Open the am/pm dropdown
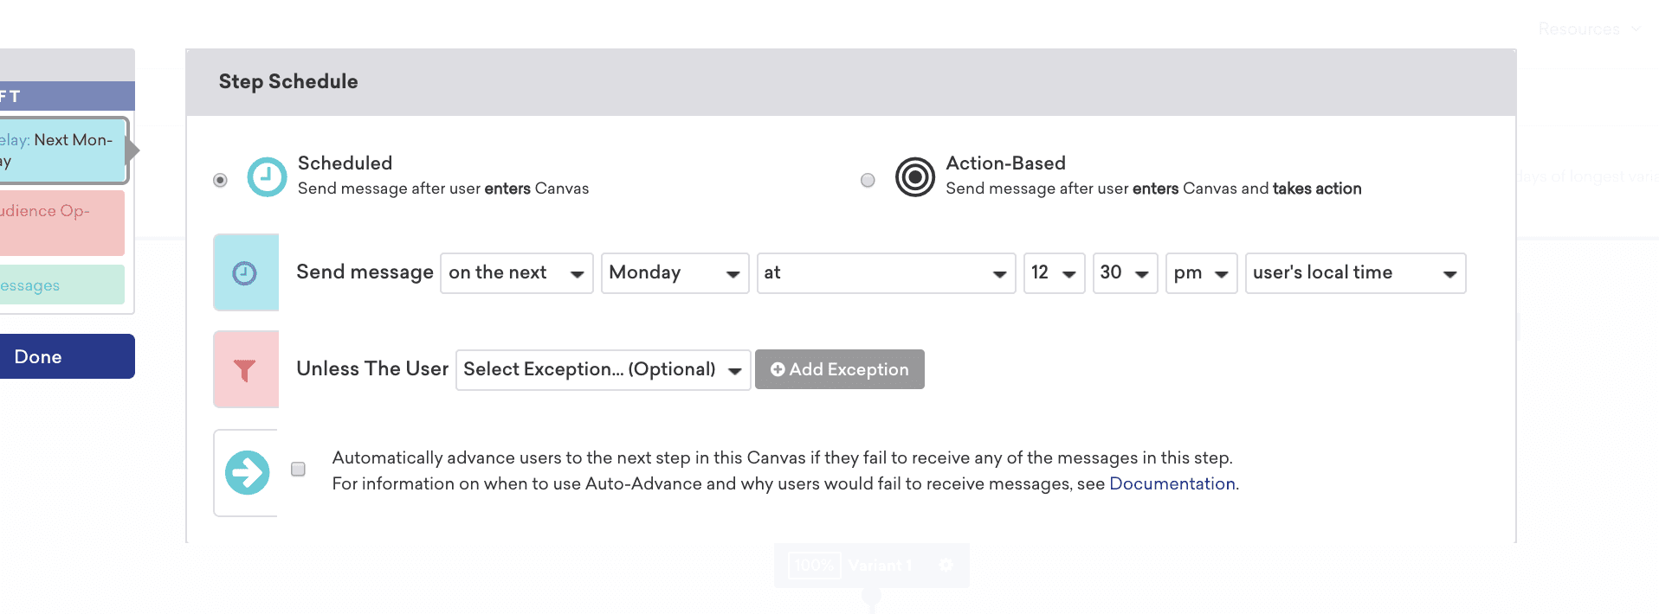 tap(1201, 273)
